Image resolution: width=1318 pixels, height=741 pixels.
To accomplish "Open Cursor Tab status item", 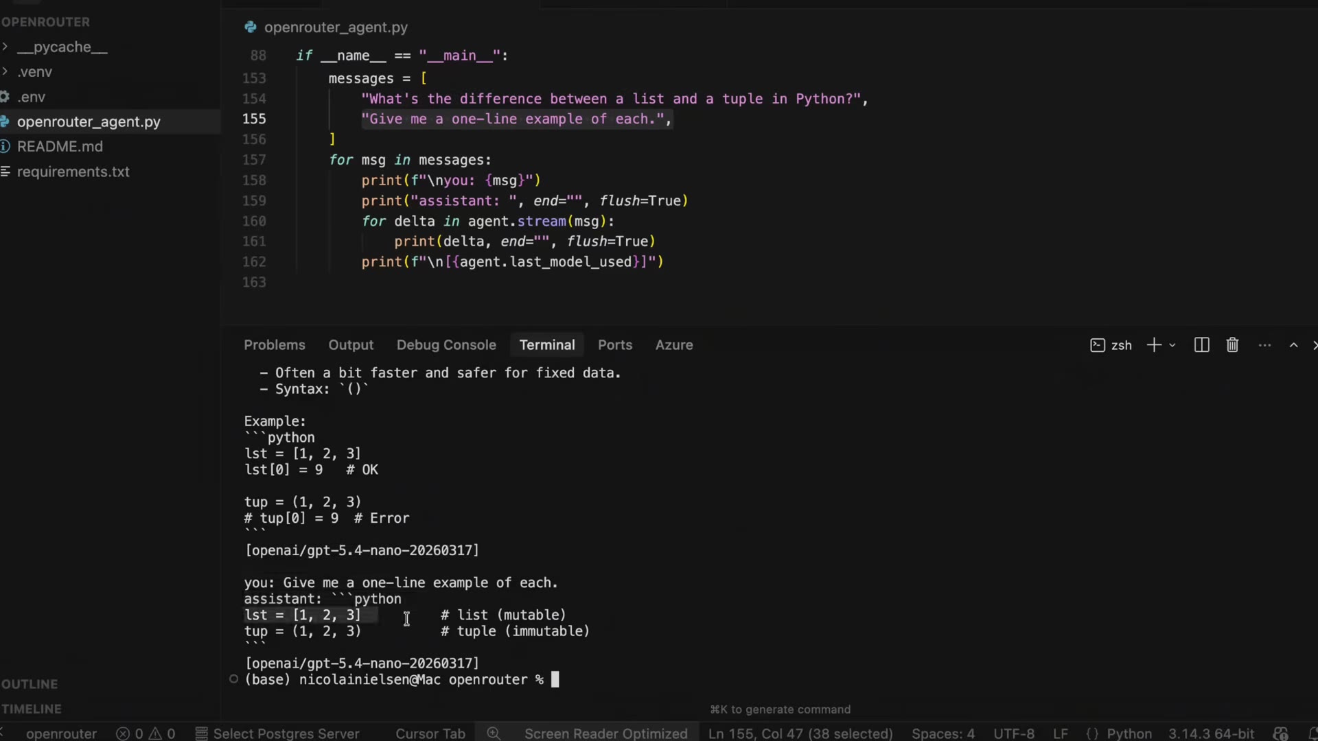I will point(430,733).
